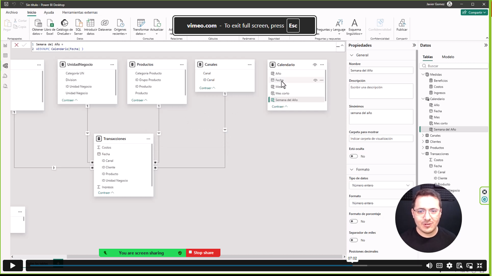Click the Descripción text area

point(381,91)
